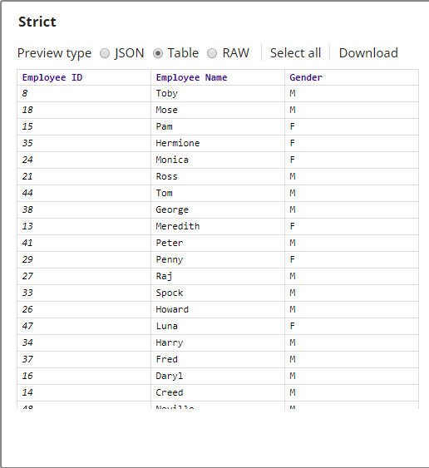Image resolution: width=429 pixels, height=468 pixels.
Task: Click the Employee ID cell 38
Action: click(x=84, y=209)
